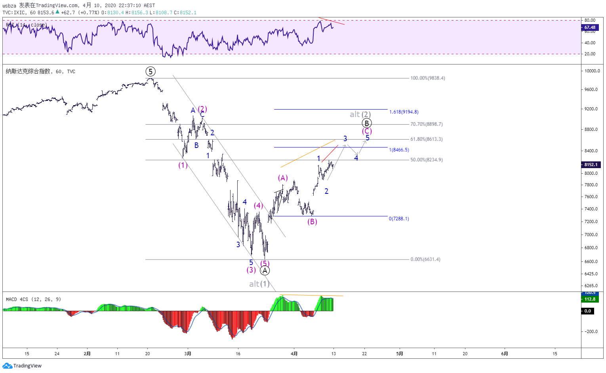606x373 pixels.
Task: Click the 5月 date axis label
Action: click(x=400, y=354)
